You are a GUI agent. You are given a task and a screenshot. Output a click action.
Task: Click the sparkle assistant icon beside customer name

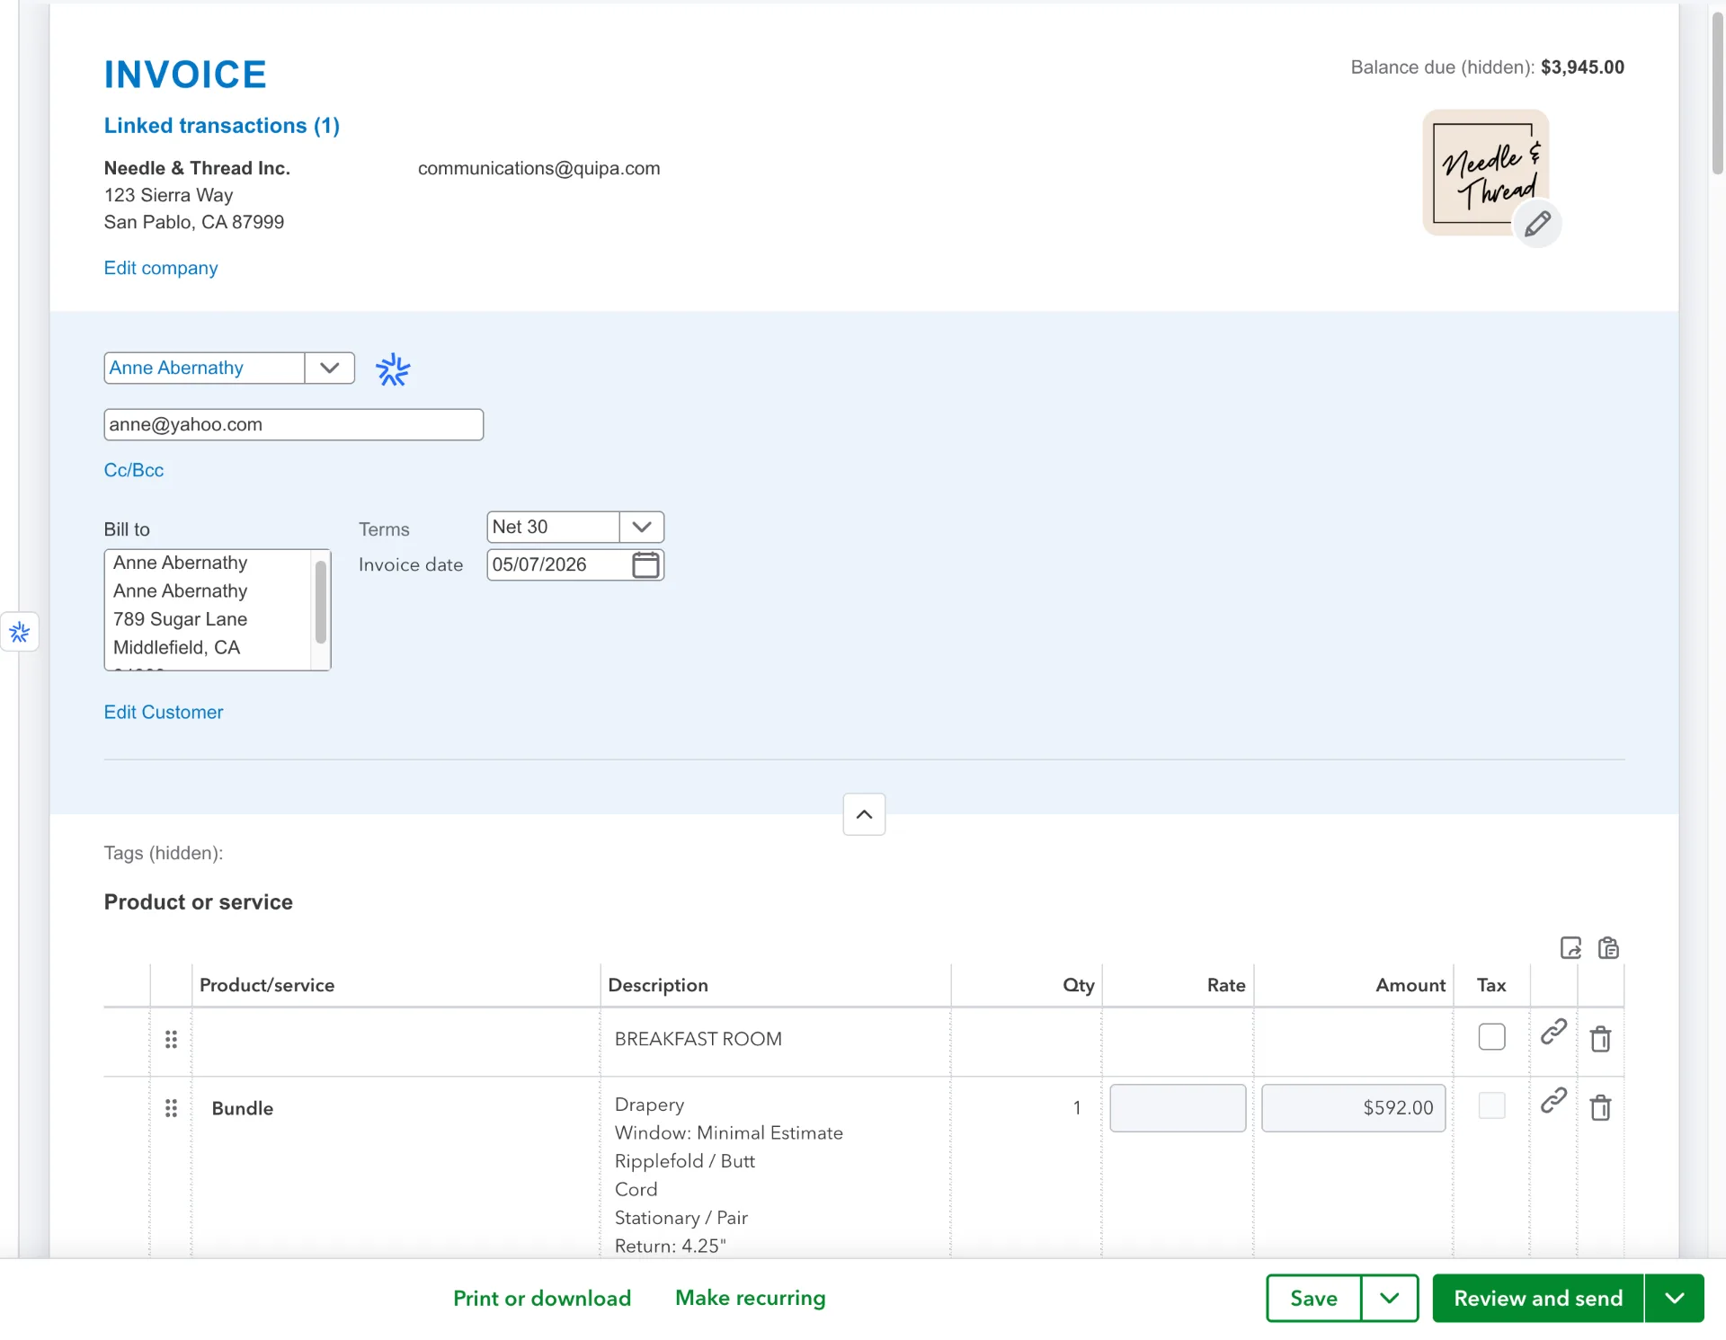pos(393,369)
